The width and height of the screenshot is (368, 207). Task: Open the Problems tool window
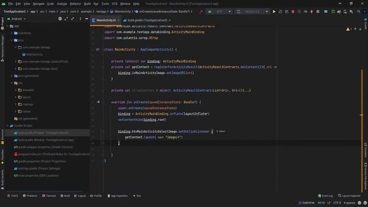pos(30,195)
